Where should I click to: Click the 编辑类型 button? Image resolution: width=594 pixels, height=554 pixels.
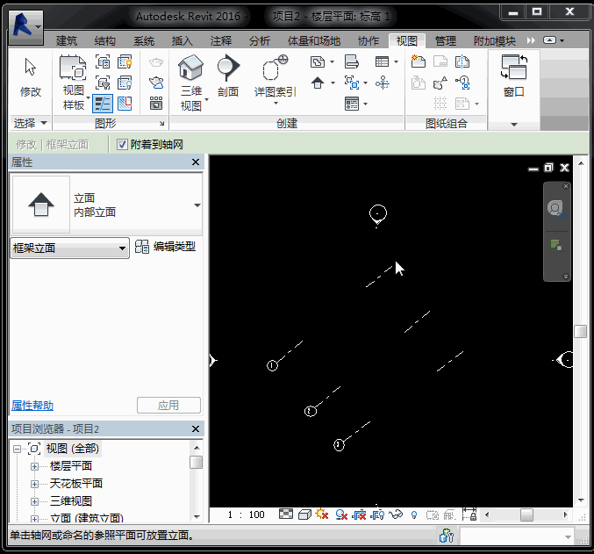pos(166,247)
